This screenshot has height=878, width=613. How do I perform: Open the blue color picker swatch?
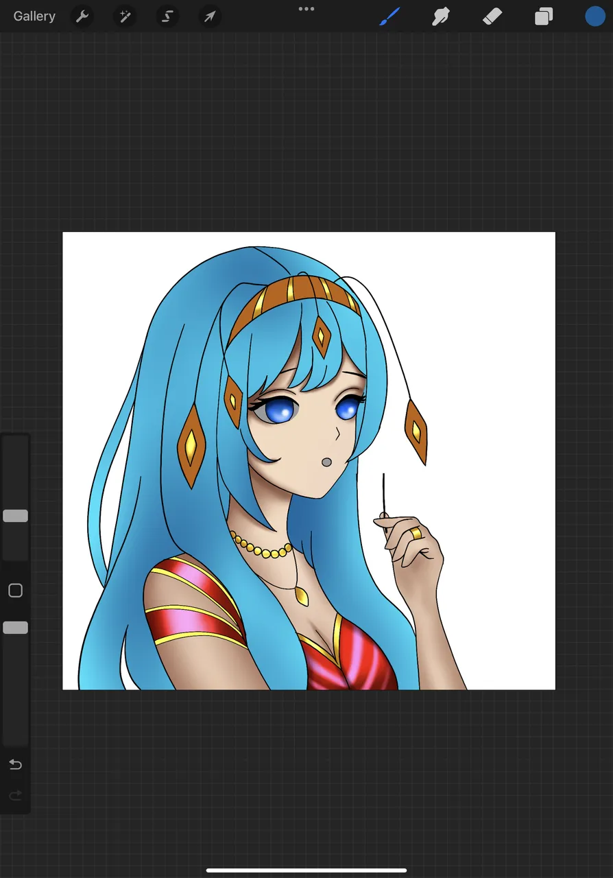click(x=595, y=16)
